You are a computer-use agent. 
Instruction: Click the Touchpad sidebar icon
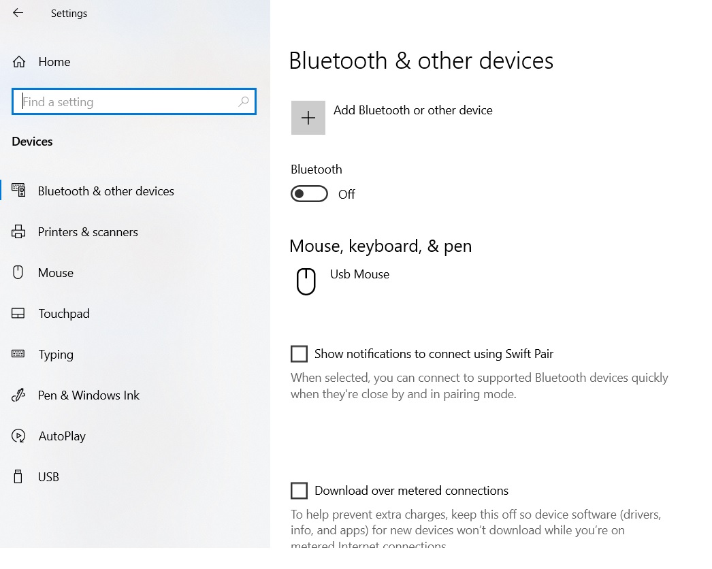point(18,314)
